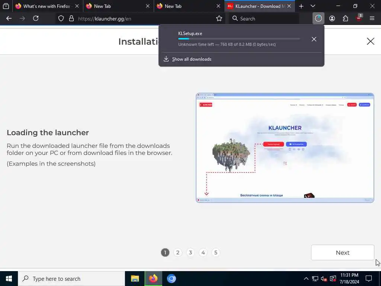Click Firefox taskbar icon
381x286 pixels.
pos(153,279)
